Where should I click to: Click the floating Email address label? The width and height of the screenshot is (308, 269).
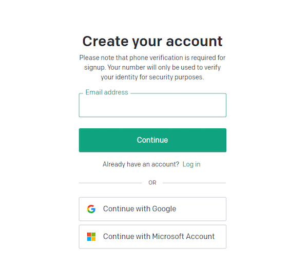pos(107,92)
